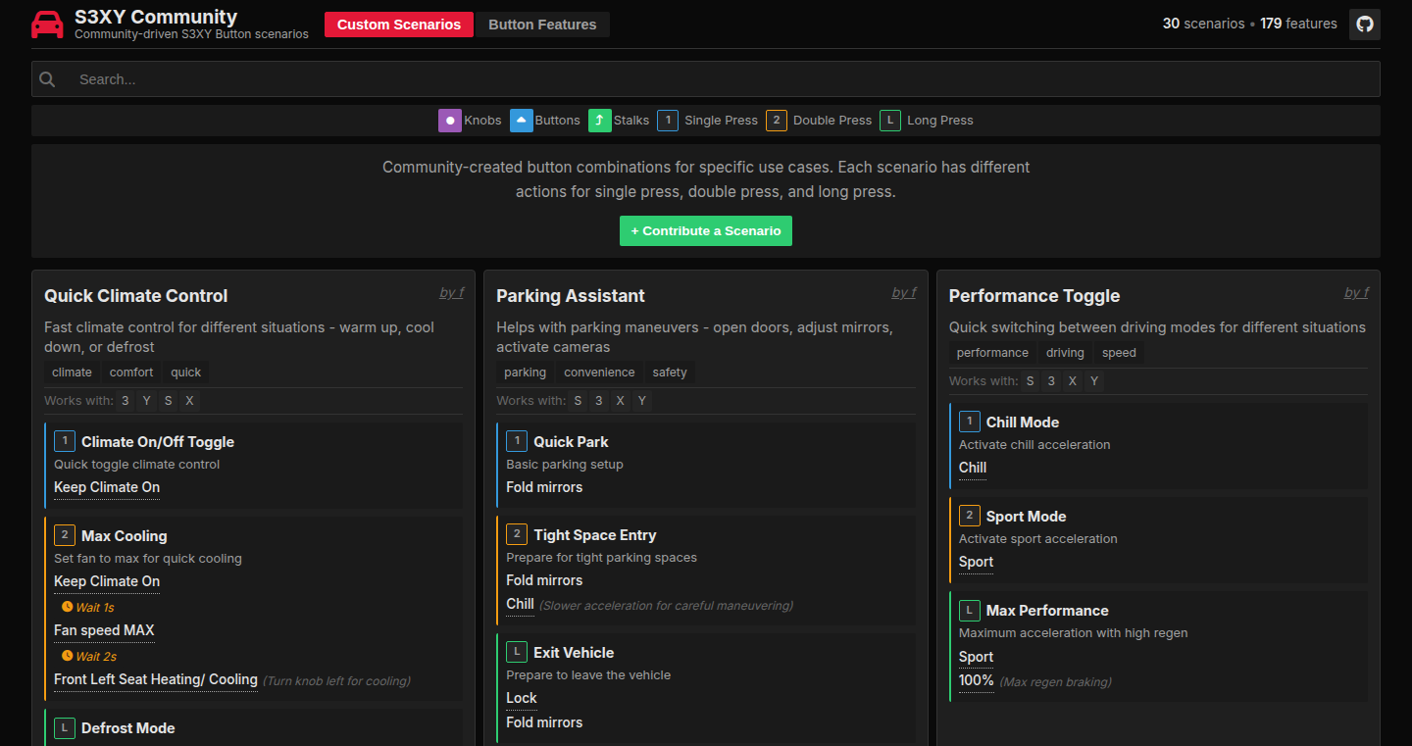Click Chill feature under Tight Space Entry
1412x746 pixels.
point(520,604)
